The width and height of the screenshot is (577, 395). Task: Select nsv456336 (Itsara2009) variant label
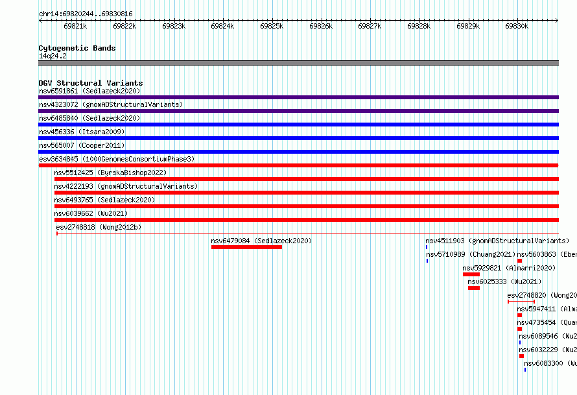(x=82, y=132)
